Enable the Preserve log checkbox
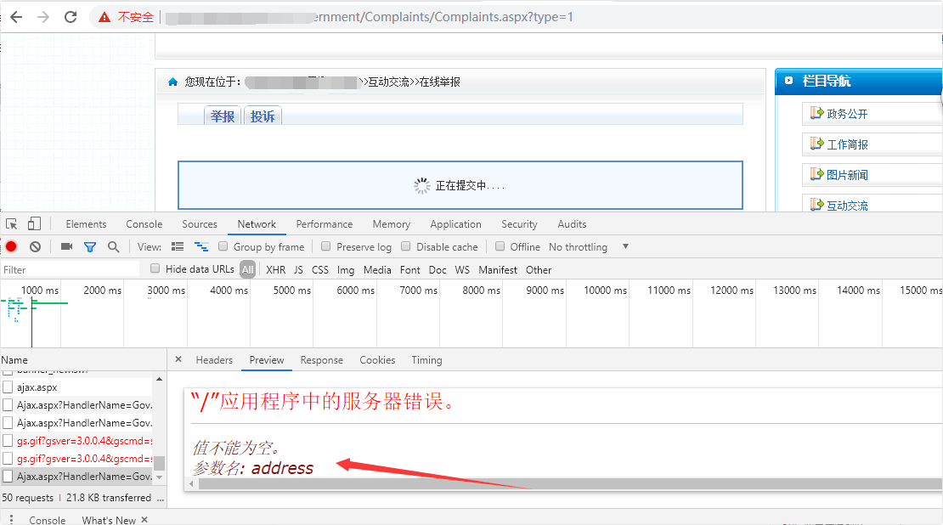 (325, 246)
